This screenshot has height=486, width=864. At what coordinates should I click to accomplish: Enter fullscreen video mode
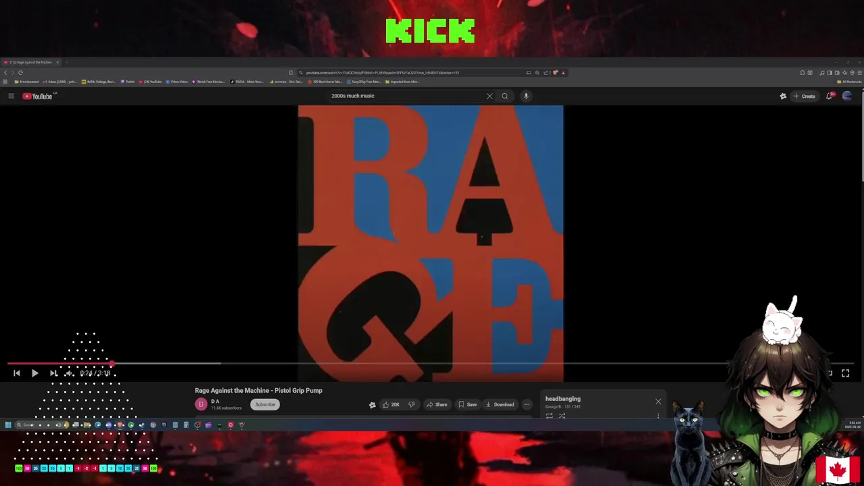pos(845,373)
